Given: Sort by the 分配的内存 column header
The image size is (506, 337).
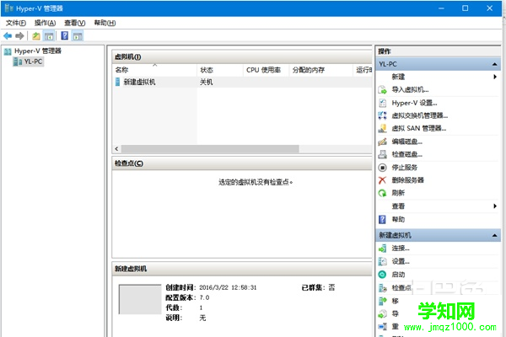Looking at the screenshot, I should point(321,70).
